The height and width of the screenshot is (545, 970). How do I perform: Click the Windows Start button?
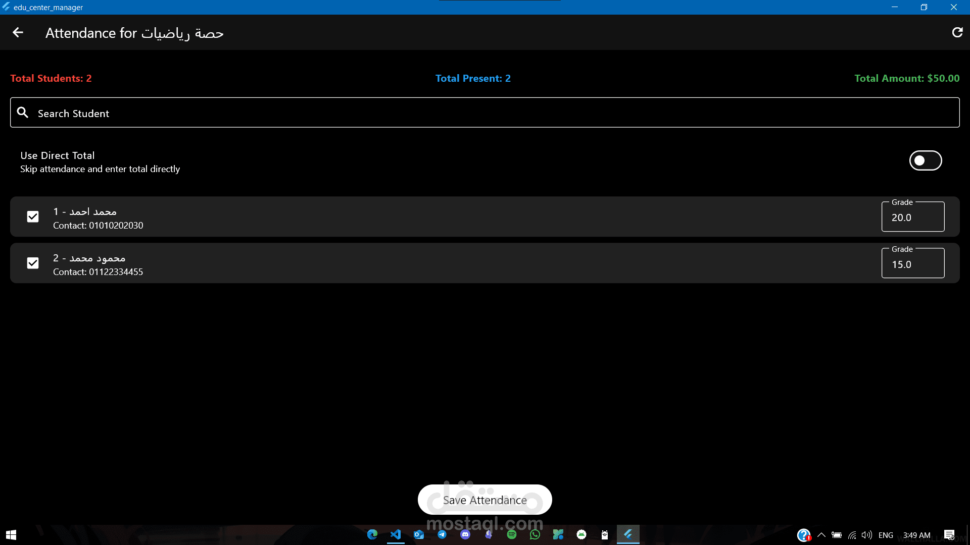11,535
